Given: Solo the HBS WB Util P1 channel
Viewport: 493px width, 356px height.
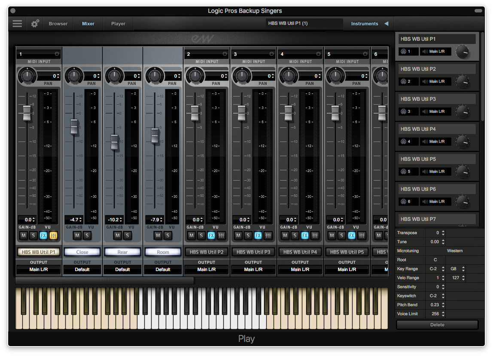Looking at the screenshot, I should coord(33,235).
